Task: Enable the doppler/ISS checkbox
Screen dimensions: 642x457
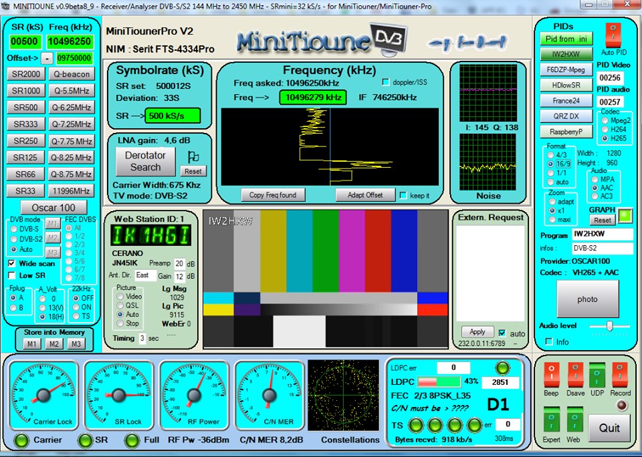Action: coord(385,82)
